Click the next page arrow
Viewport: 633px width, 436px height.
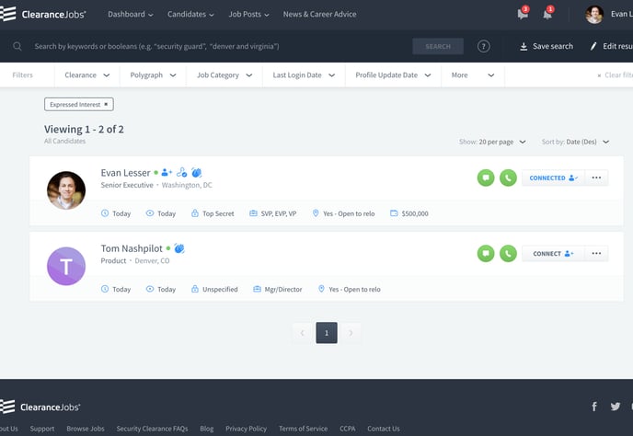point(351,333)
